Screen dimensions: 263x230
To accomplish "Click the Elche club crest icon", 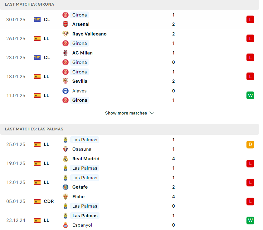I will click(x=66, y=197).
